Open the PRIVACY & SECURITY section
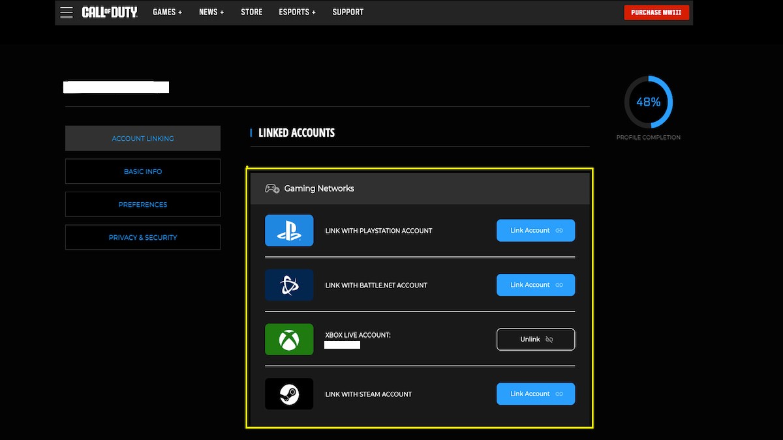 (x=142, y=237)
